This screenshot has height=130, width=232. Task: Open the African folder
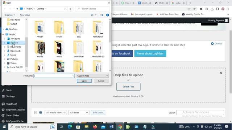[40, 29]
